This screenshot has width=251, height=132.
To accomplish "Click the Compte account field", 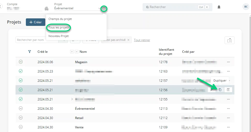I will (25, 8).
